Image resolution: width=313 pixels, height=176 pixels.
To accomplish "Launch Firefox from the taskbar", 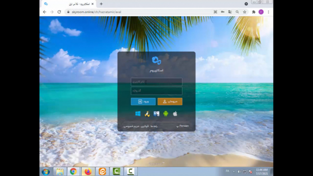I will [x=88, y=171].
